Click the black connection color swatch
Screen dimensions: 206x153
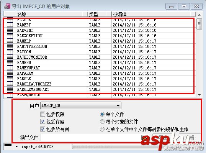[8, 145]
